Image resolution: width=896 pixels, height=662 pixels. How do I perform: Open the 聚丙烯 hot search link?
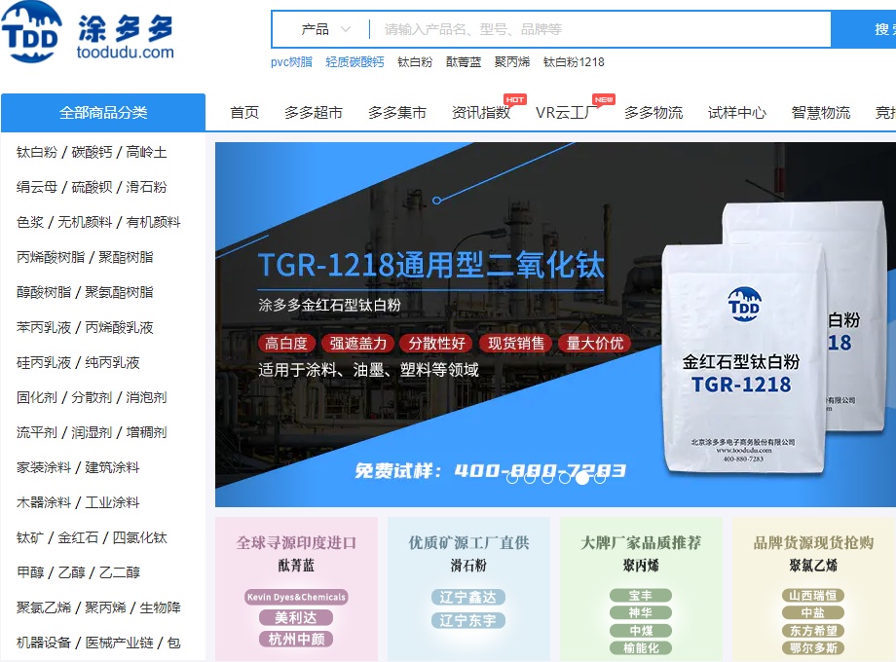512,61
